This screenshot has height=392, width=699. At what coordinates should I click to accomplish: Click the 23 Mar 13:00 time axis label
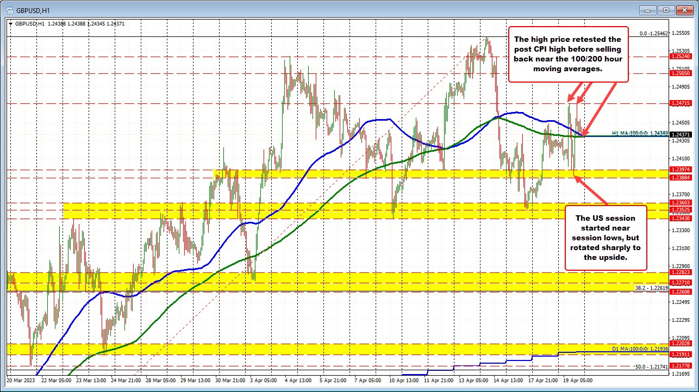tap(91, 380)
